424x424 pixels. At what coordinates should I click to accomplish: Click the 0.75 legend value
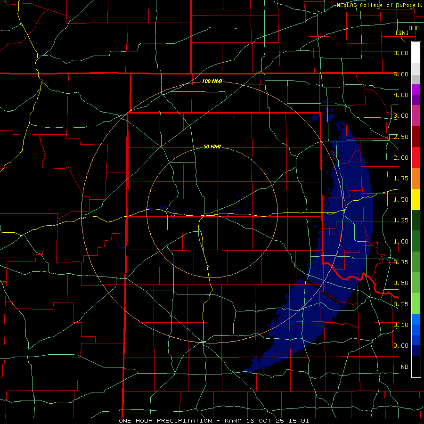pyautogui.click(x=401, y=262)
